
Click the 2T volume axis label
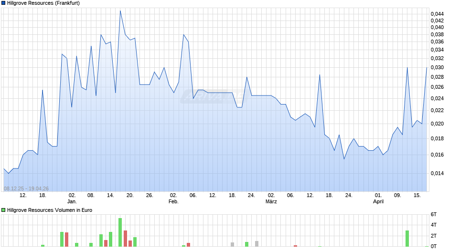434,236
